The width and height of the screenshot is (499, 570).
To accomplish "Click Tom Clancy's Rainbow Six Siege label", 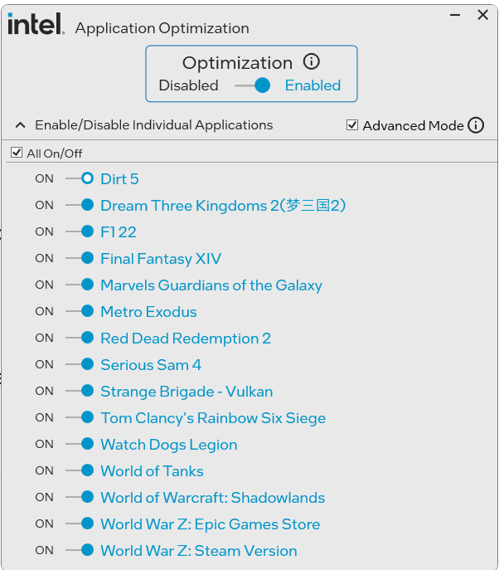I will click(213, 418).
